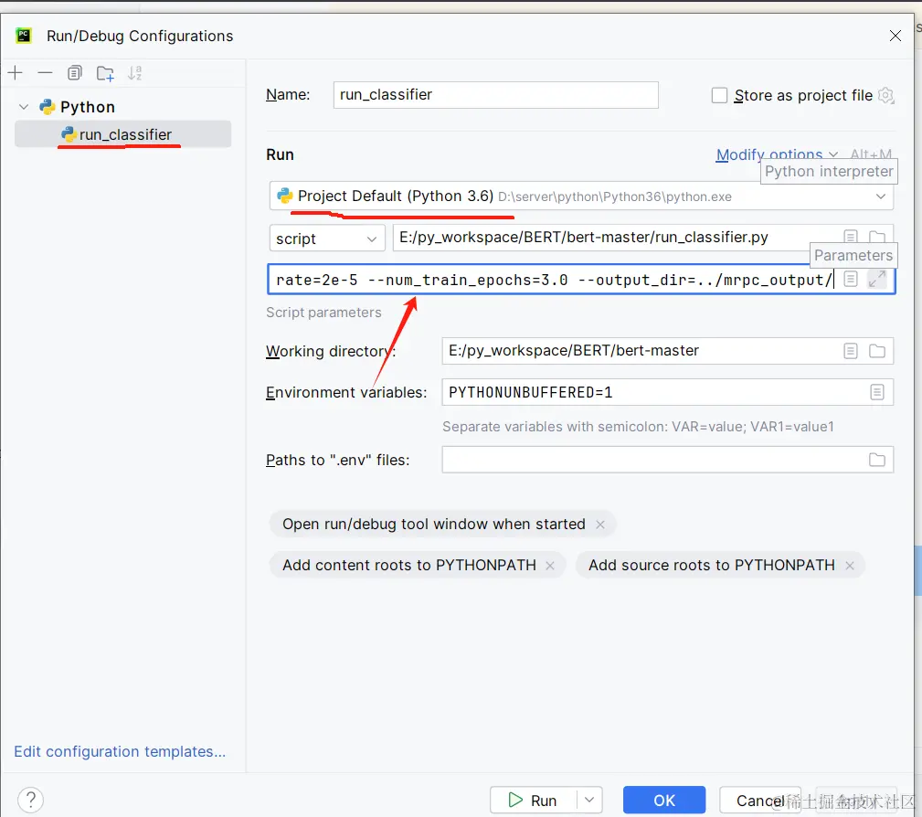Open the environment variables editor dialog
The height and width of the screenshot is (817, 922).
tap(876, 392)
